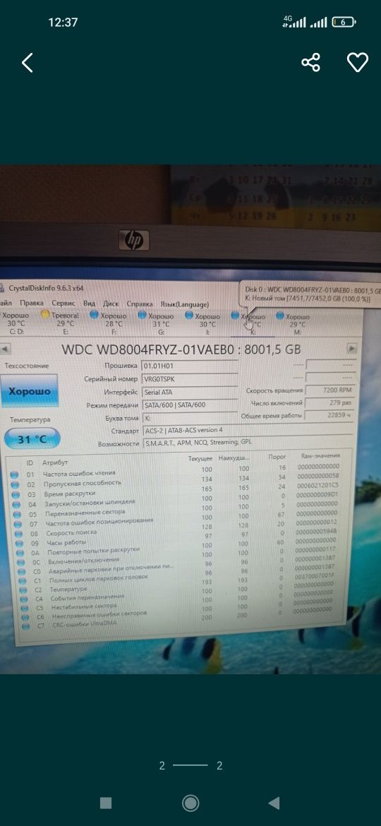Click the Хорошо health status button
This screenshot has width=381, height=826.
pyautogui.click(x=30, y=391)
